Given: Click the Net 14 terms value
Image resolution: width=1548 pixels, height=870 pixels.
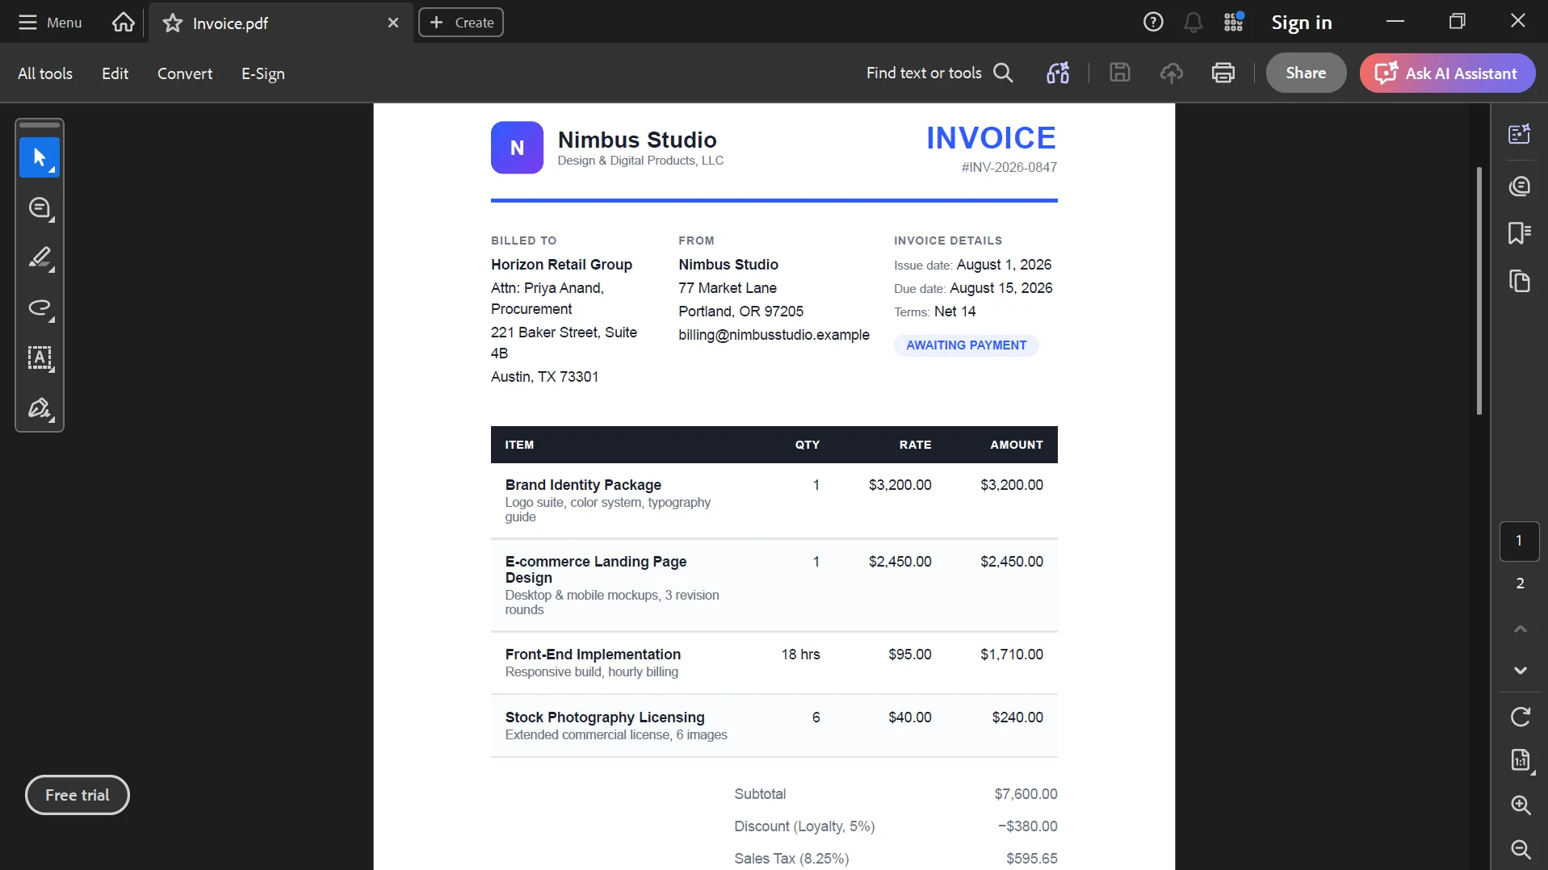Looking at the screenshot, I should click(x=954, y=312).
